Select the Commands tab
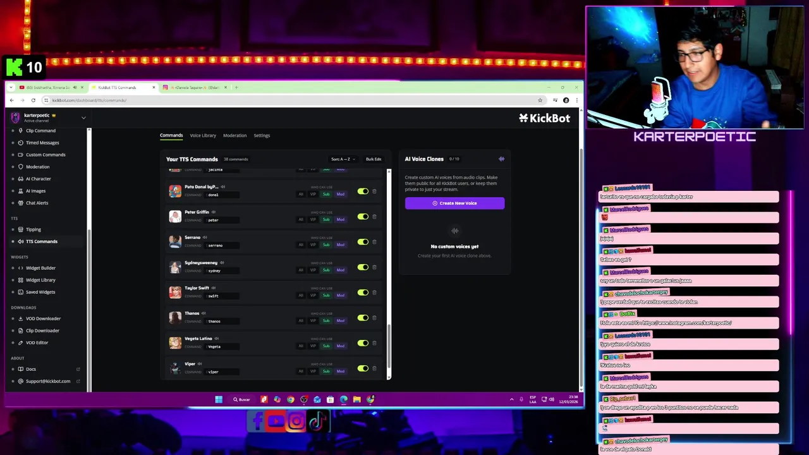The image size is (809, 455). (x=171, y=135)
